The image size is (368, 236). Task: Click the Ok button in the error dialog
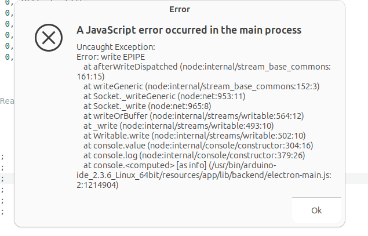(x=316, y=210)
